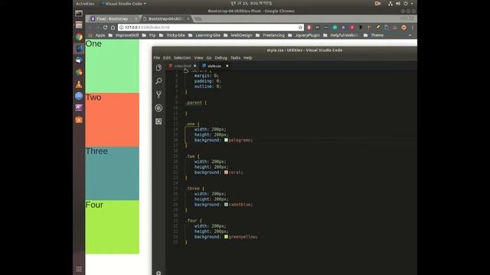Click the cadetblue color swatch in code

[226, 205]
